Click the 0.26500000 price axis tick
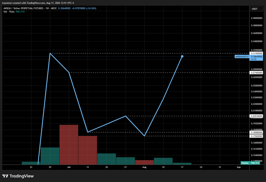The height and width of the screenshot is (182, 266). (257, 77)
